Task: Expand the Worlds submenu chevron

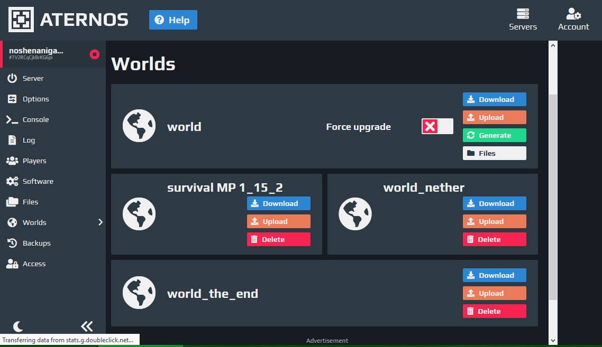Action: click(100, 222)
